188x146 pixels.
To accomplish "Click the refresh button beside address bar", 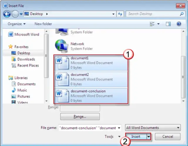I will (x=120, y=14).
